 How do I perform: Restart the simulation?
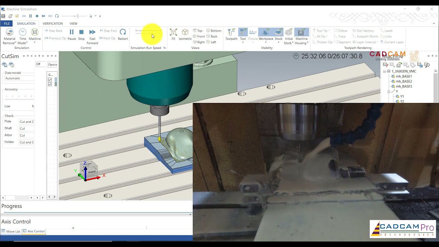(123, 35)
